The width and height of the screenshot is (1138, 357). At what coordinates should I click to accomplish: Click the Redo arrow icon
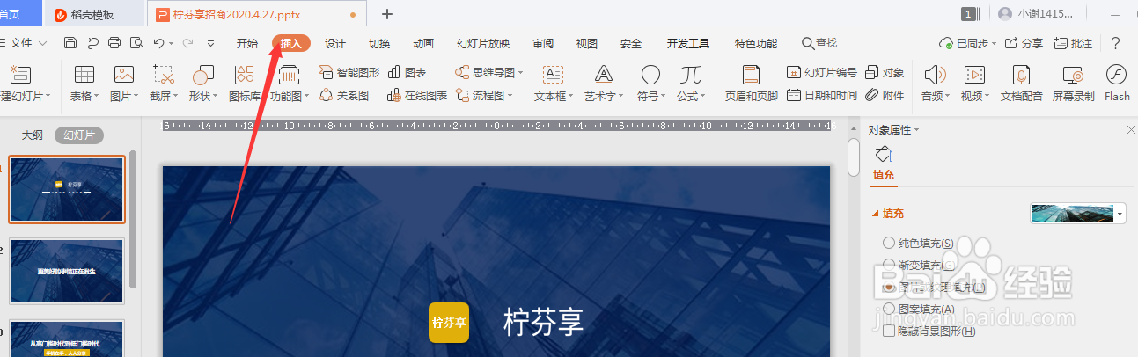(x=187, y=43)
